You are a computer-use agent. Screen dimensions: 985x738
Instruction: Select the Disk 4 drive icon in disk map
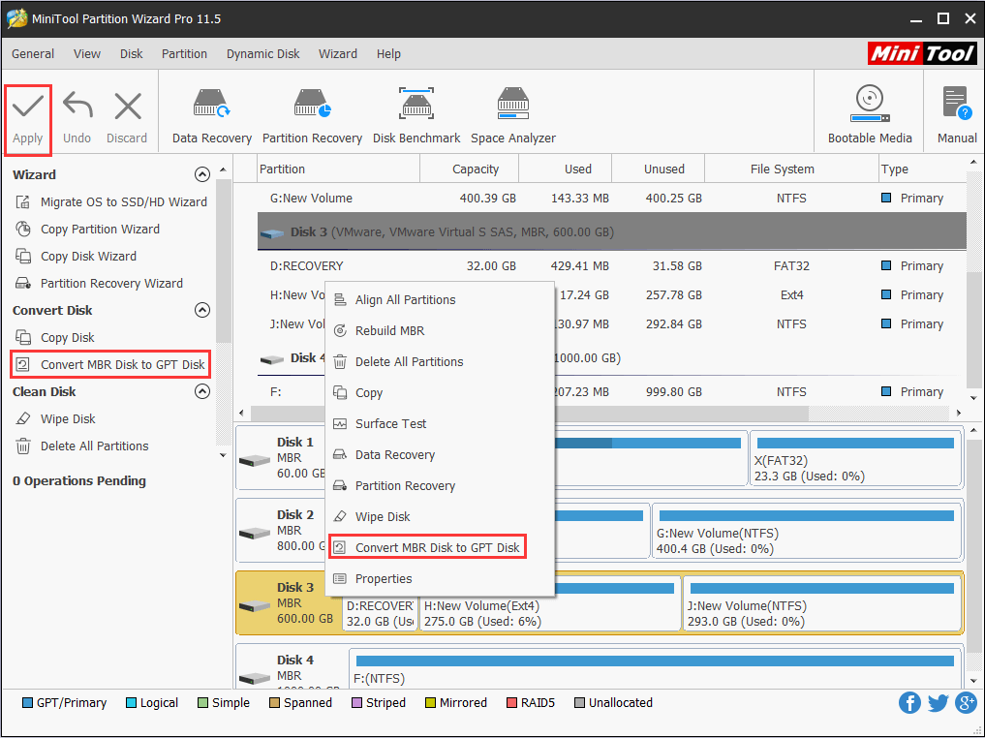tap(255, 678)
